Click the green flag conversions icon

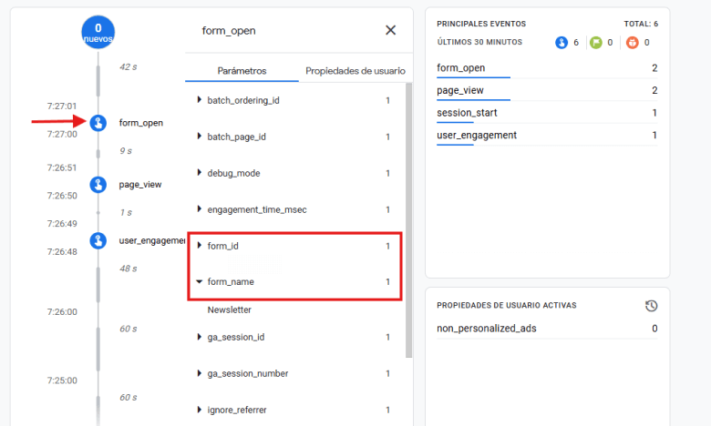click(596, 43)
